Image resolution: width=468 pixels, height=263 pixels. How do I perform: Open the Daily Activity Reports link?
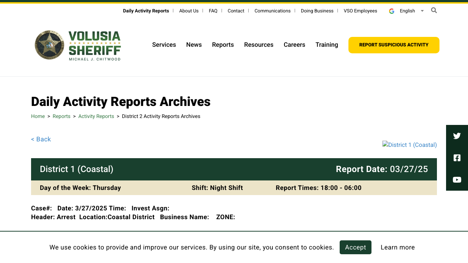pyautogui.click(x=146, y=11)
